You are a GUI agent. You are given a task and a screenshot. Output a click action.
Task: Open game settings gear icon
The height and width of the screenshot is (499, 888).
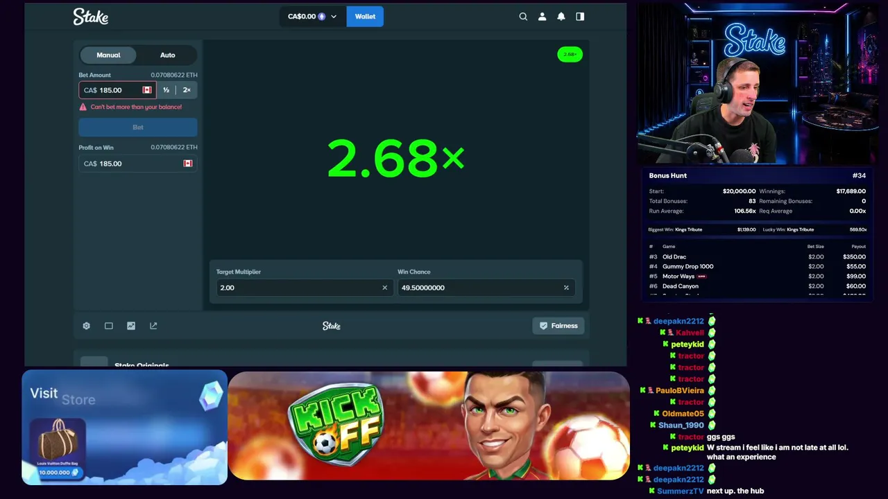point(86,326)
